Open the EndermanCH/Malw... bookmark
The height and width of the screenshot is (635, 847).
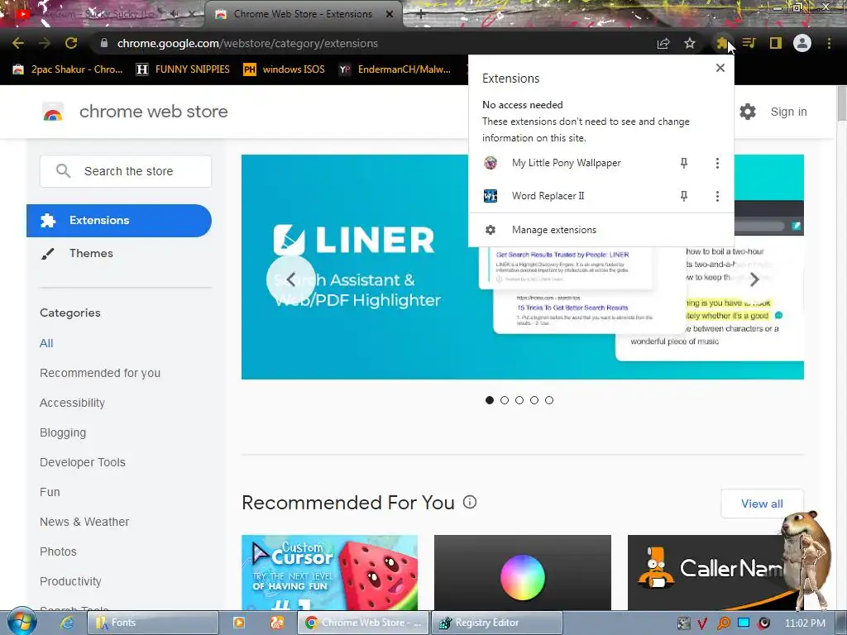coord(395,69)
